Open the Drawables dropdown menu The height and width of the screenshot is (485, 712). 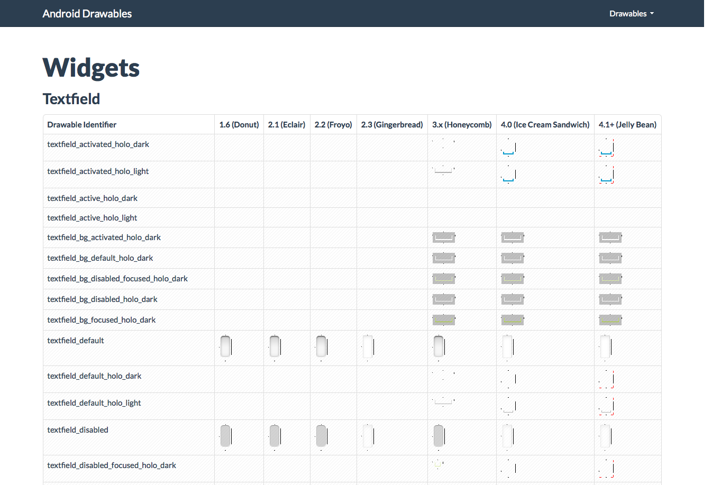pyautogui.click(x=631, y=14)
